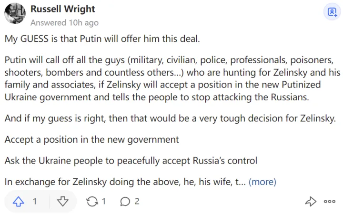Upvote Russell Wright's answer
Screen dimensions: 343x214
coord(19,201)
